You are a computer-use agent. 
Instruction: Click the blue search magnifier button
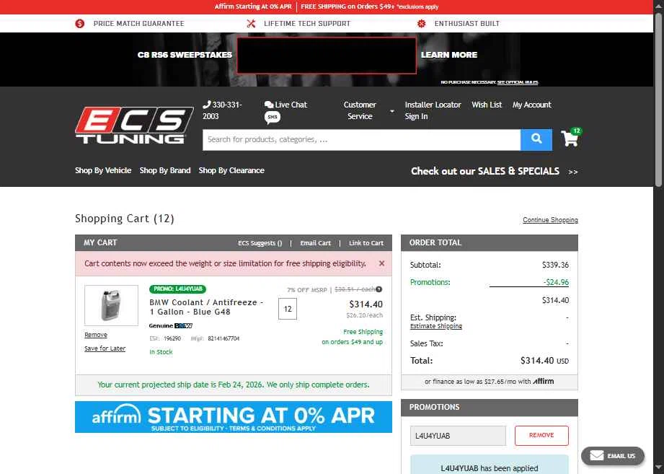[536, 139]
